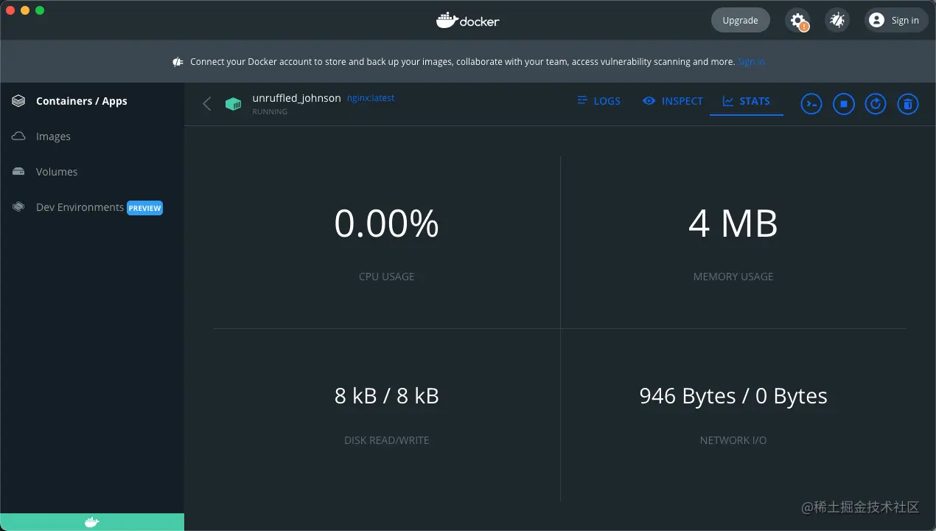The image size is (936, 531).
Task: Follow the Sign in link in banner
Action: [x=751, y=62]
